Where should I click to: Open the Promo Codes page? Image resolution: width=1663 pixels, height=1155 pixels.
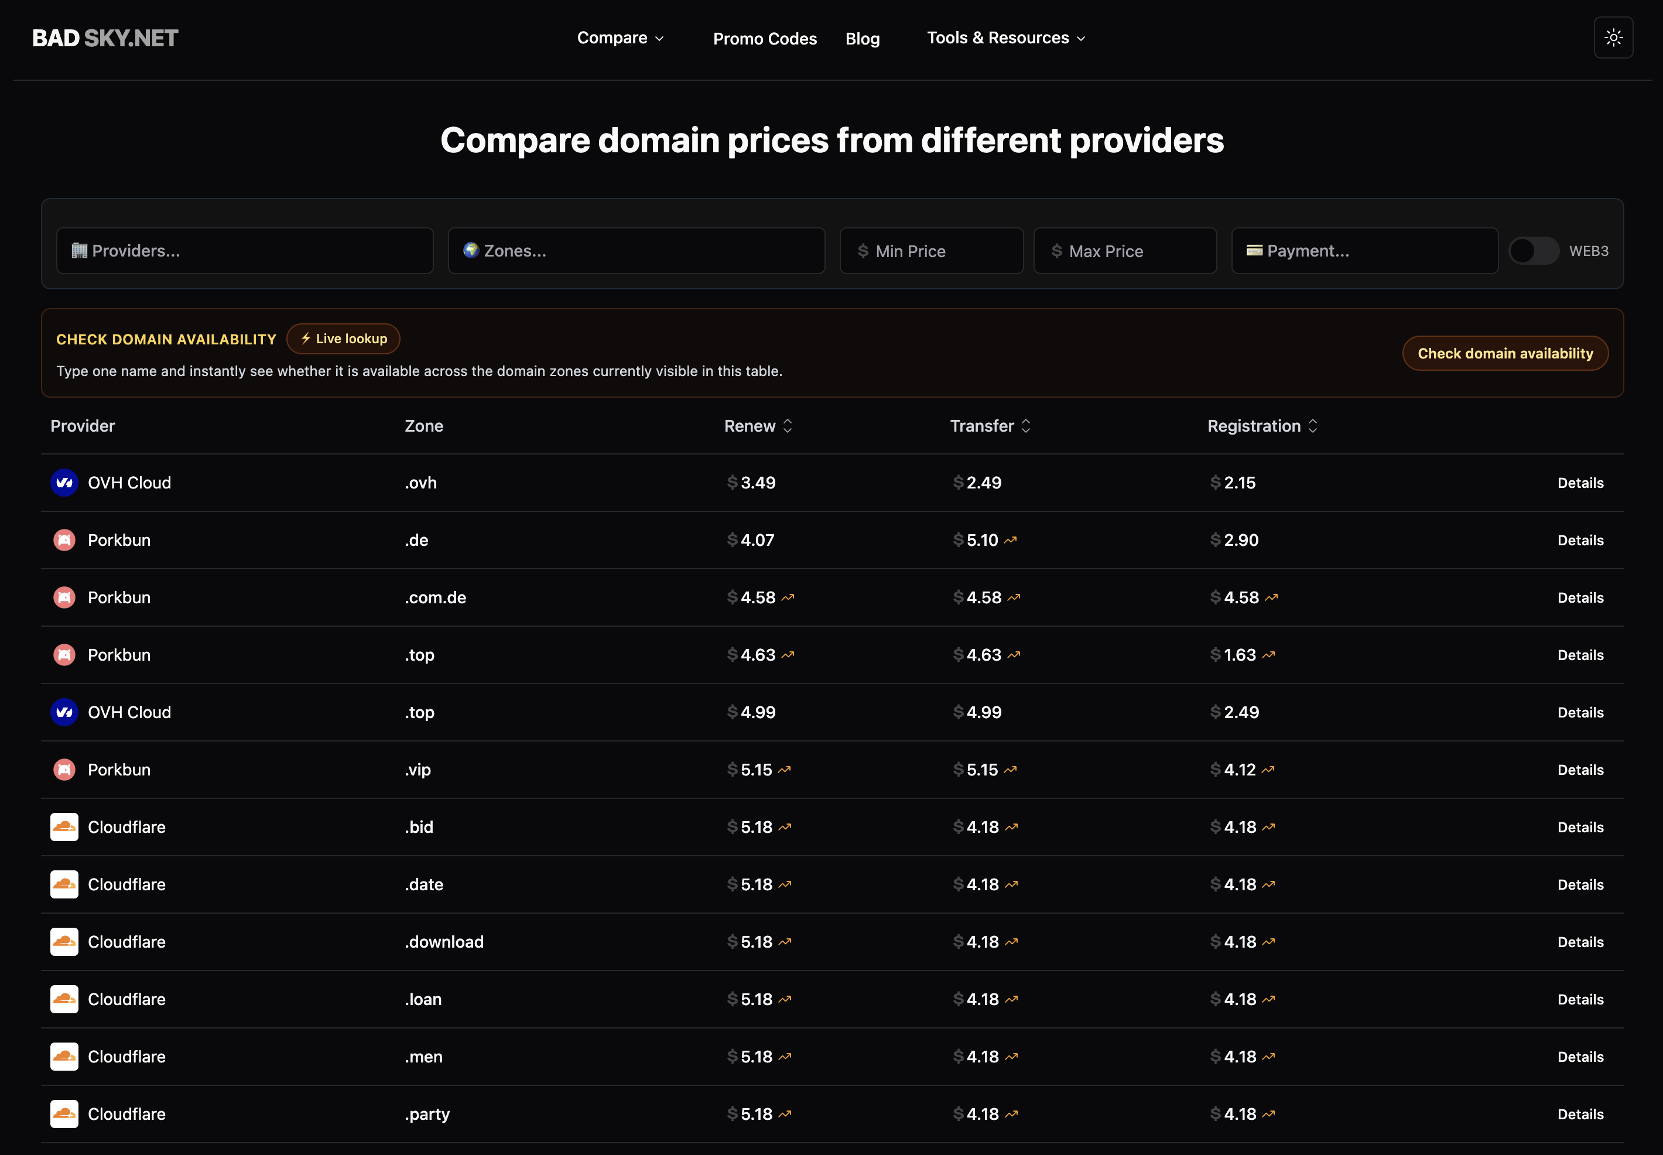(x=765, y=38)
